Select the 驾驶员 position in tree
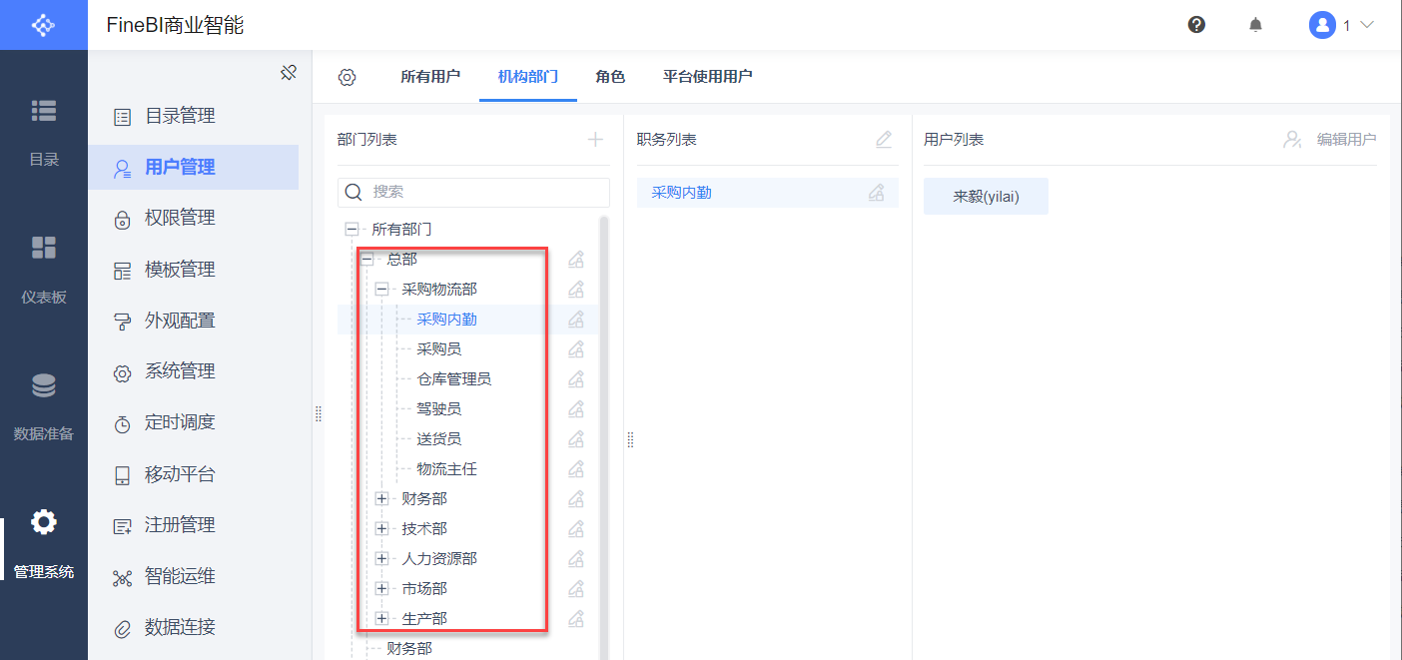The width and height of the screenshot is (1402, 660). [439, 409]
